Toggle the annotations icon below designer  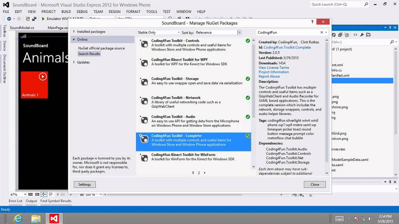(x=51, y=194)
